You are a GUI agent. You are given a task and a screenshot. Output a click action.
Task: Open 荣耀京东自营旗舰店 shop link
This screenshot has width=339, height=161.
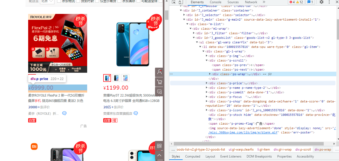click(118, 113)
